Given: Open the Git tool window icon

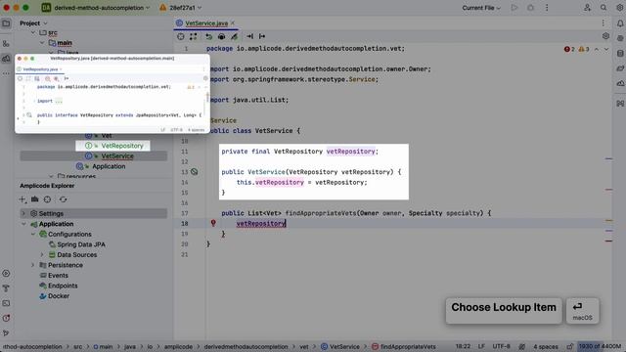Looking at the screenshot, I should click(6, 332).
